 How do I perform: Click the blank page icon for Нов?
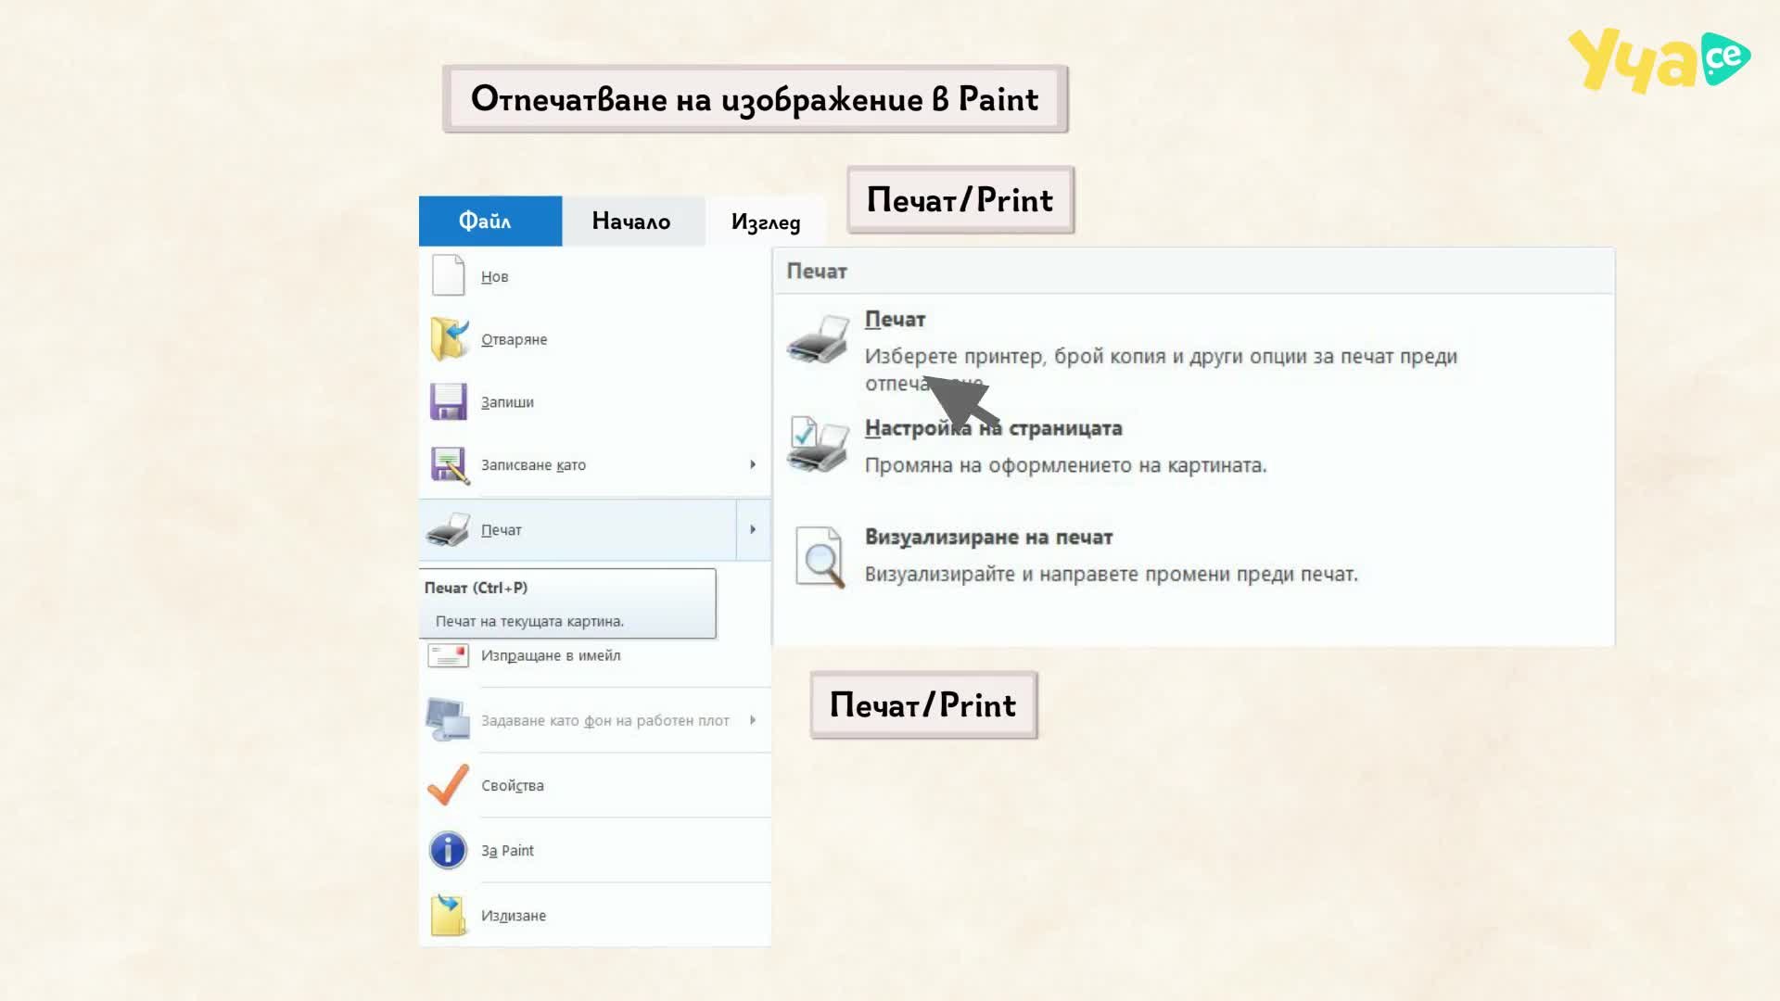click(448, 275)
